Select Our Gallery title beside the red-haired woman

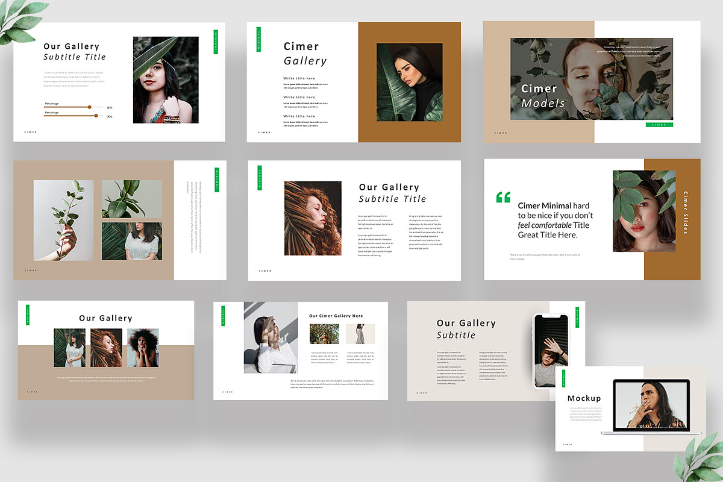[x=392, y=193]
